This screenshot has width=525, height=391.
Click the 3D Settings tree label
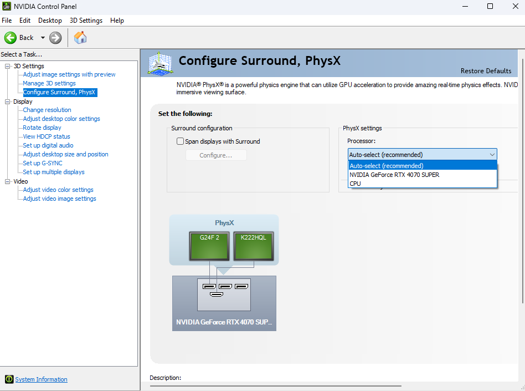29,66
